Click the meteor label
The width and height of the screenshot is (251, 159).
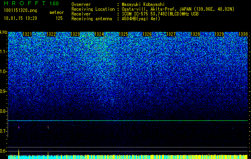click(57, 12)
